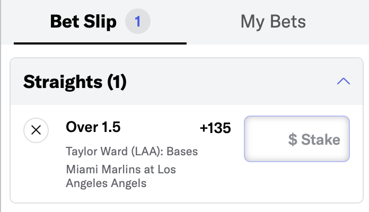Click the Taylor Ward (LAA): Bases description
The image size is (369, 212).
(132, 151)
